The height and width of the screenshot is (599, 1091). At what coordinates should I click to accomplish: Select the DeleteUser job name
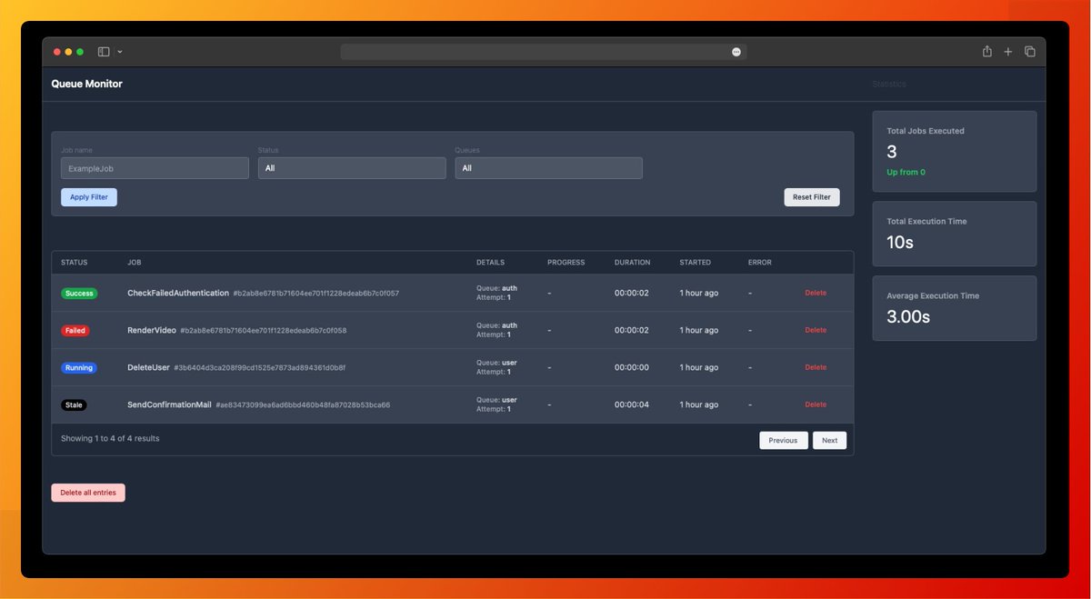tap(148, 367)
